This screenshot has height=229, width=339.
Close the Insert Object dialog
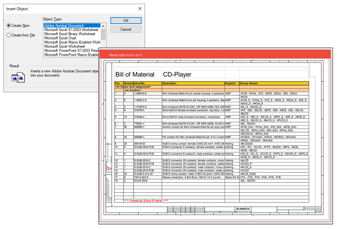(x=140, y=9)
